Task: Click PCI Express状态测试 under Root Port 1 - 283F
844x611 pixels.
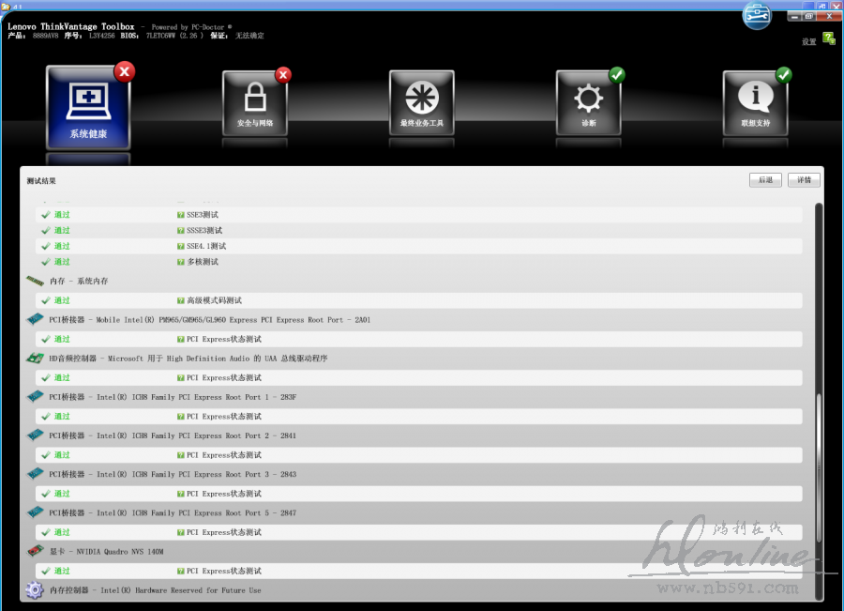Action: (224, 416)
